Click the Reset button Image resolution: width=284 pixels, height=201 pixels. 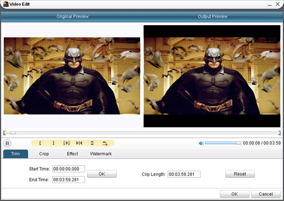[x=240, y=174]
